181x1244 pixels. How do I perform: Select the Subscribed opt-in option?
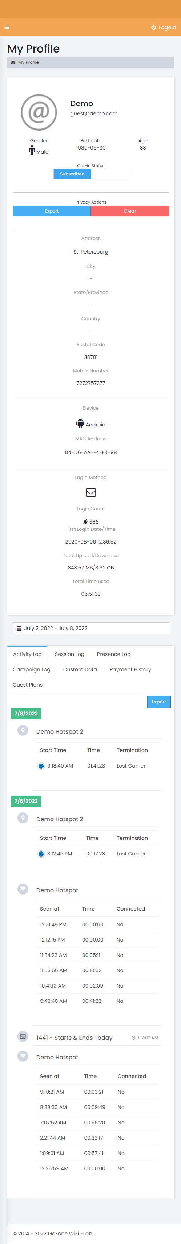(72, 174)
